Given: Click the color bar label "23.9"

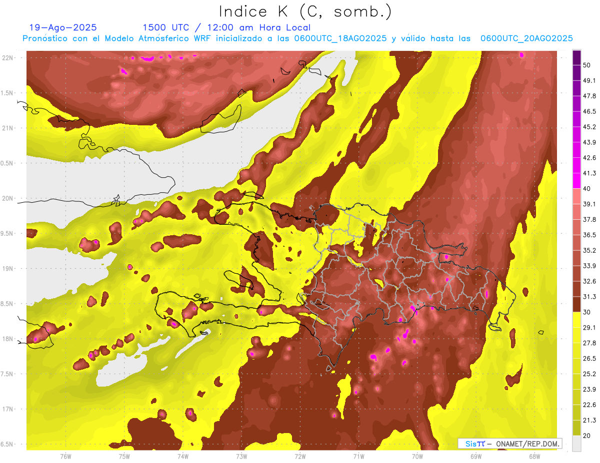Looking at the screenshot, I should [x=589, y=390].
